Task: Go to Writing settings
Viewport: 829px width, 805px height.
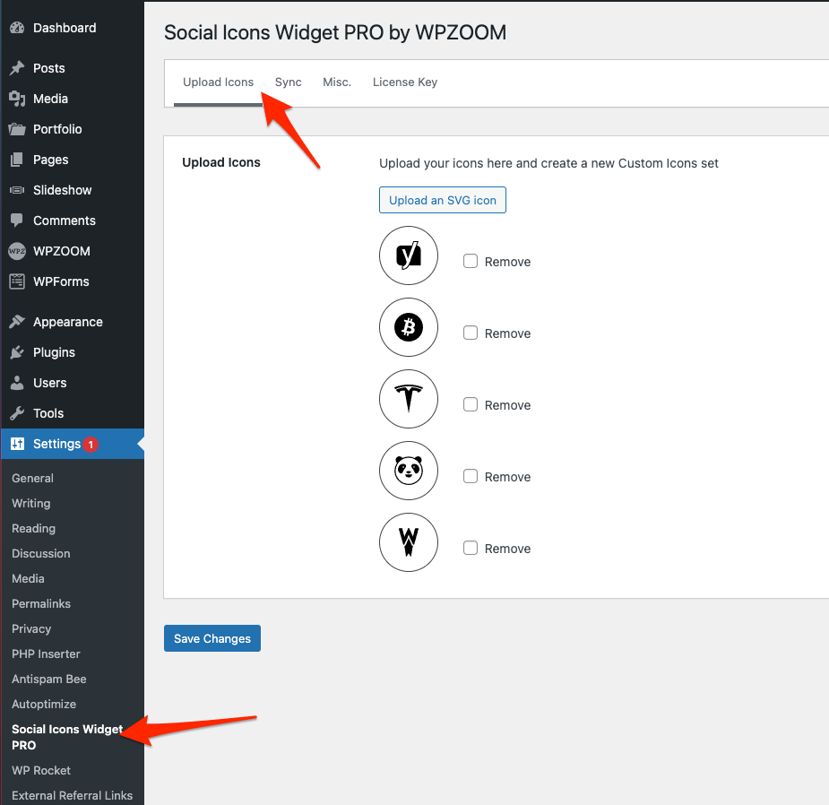Action: pyautogui.click(x=31, y=504)
